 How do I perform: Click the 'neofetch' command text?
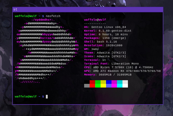point(53,16)
